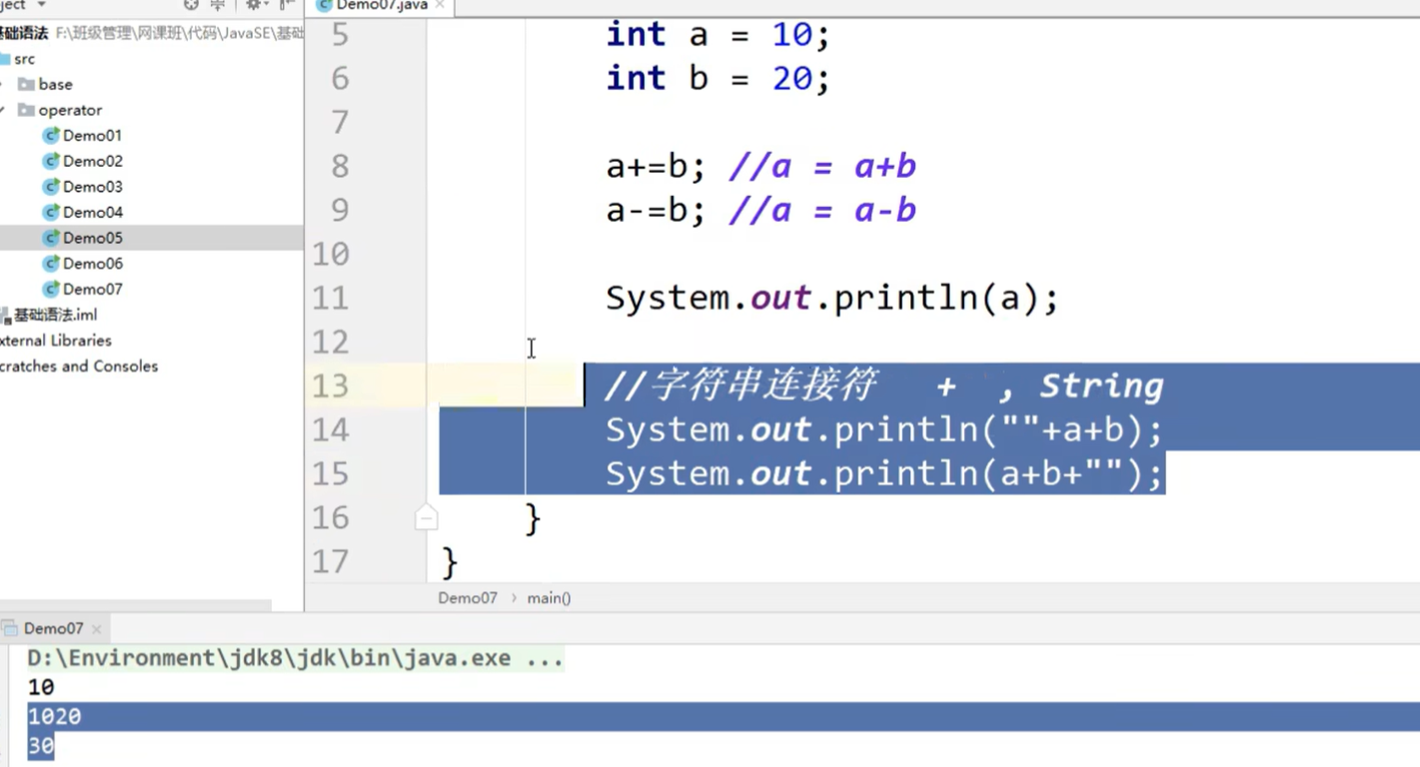Screen dimensions: 1420x767
Task: Close the Demo07 run tab
Action: 97,629
